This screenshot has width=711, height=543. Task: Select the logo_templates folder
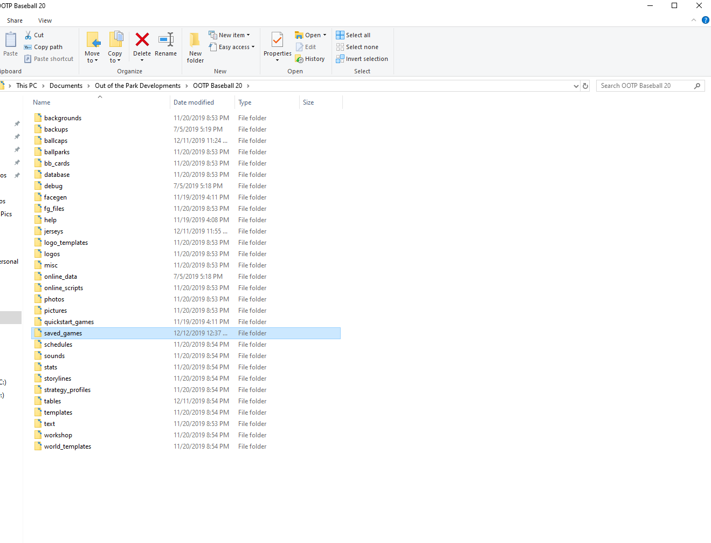point(66,243)
